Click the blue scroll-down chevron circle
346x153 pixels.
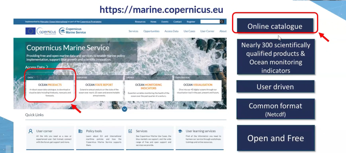tap(125, 109)
